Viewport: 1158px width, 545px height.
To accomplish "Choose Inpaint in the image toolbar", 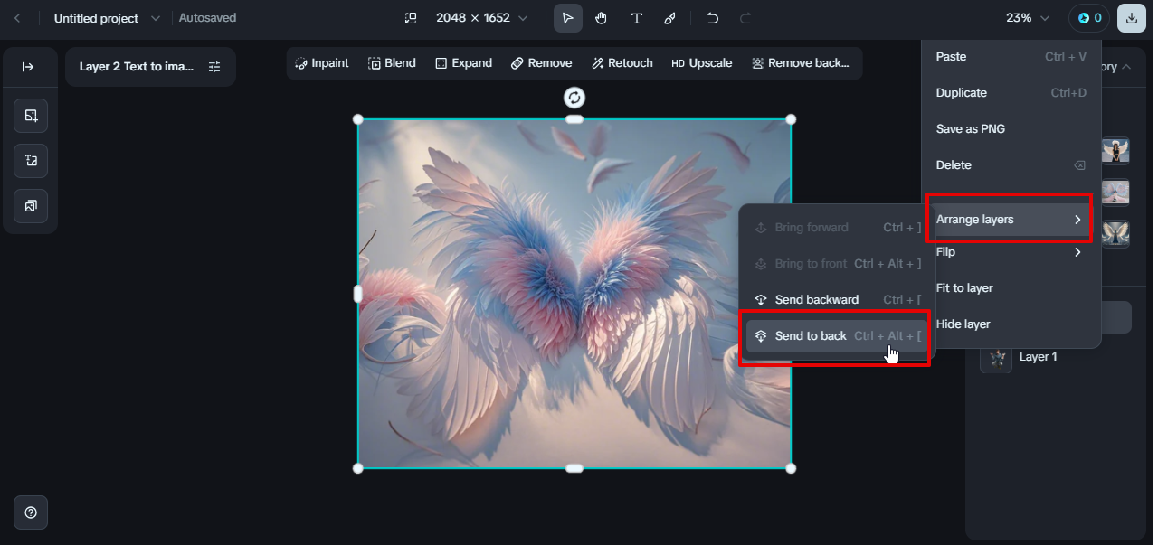I will pos(322,63).
